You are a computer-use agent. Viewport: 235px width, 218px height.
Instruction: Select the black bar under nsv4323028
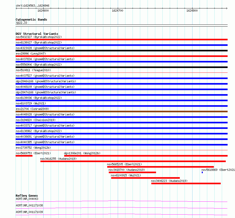tap(121, 51)
